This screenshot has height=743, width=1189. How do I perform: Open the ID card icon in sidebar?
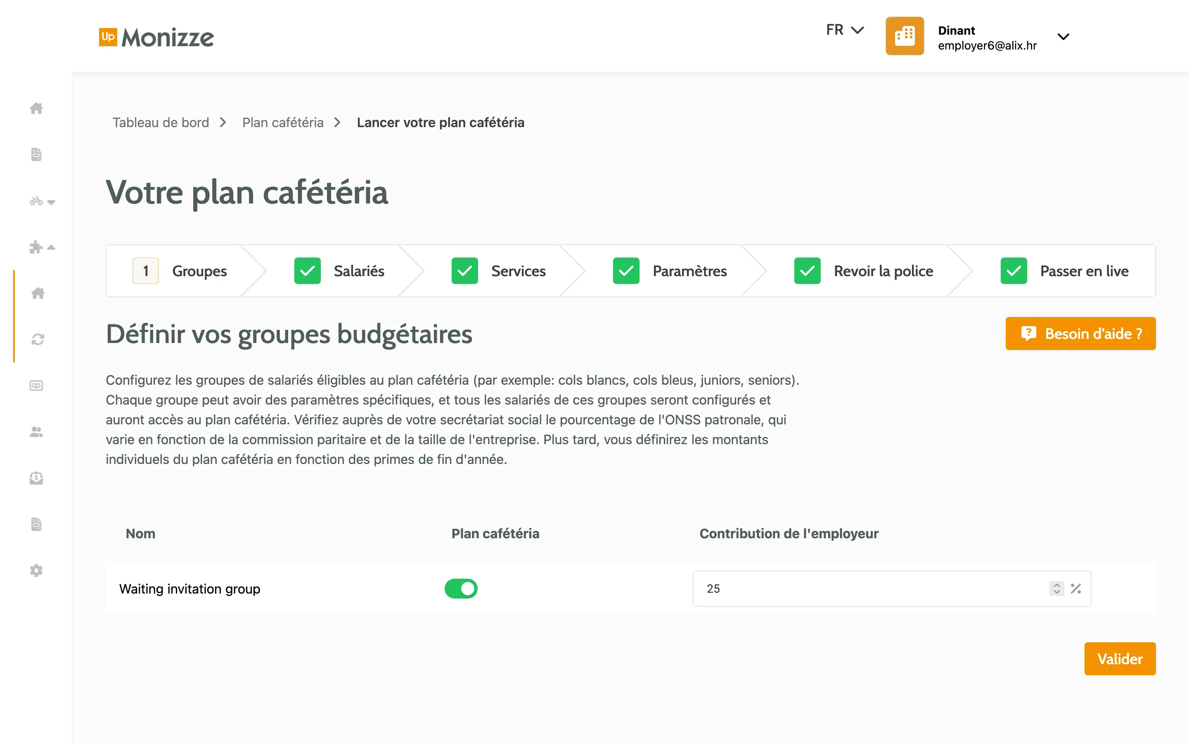pyautogui.click(x=36, y=385)
